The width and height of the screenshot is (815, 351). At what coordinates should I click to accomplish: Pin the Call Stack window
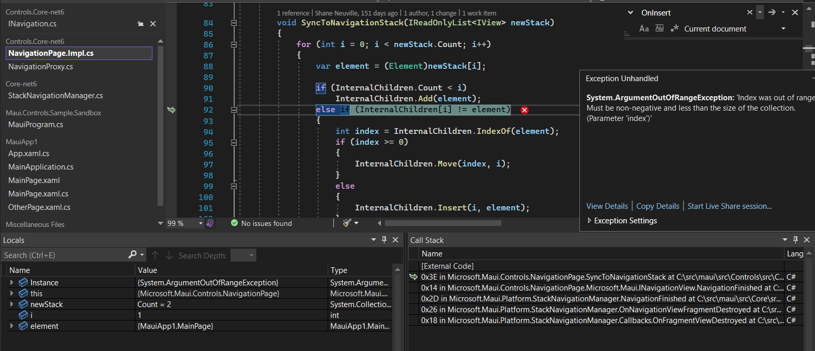795,240
